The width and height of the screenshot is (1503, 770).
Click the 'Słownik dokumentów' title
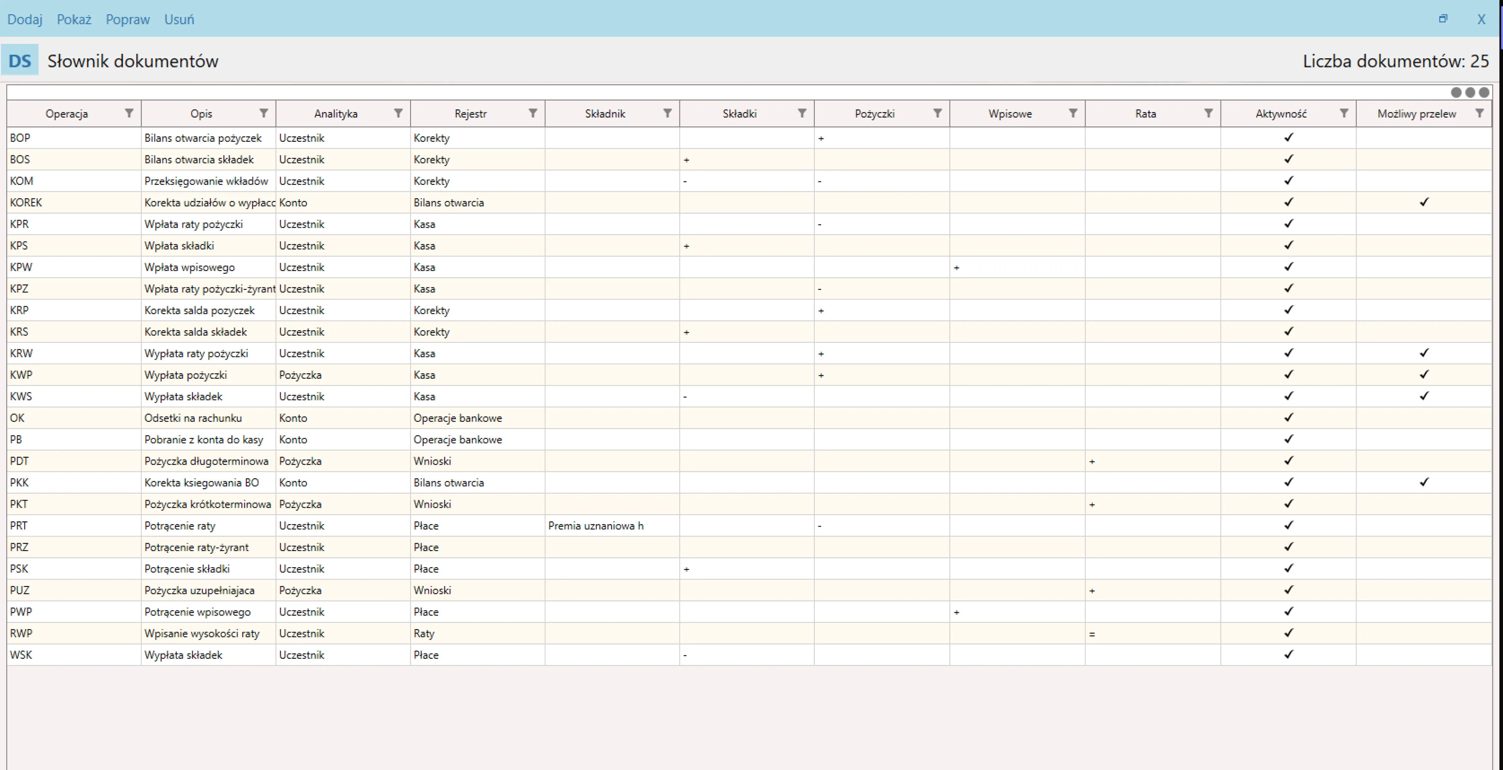coord(133,61)
